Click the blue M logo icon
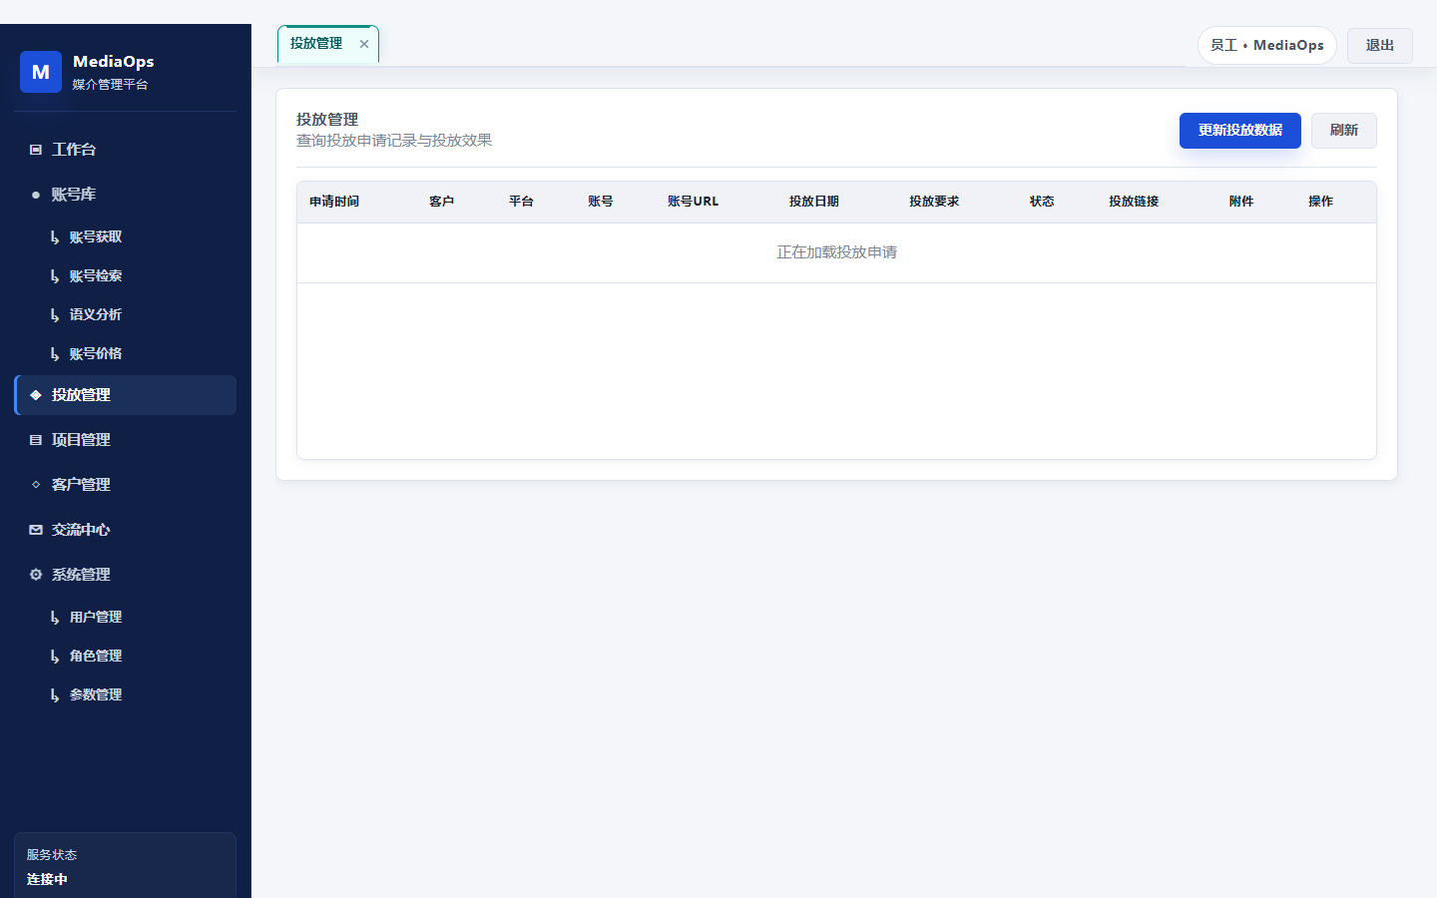 tap(41, 72)
